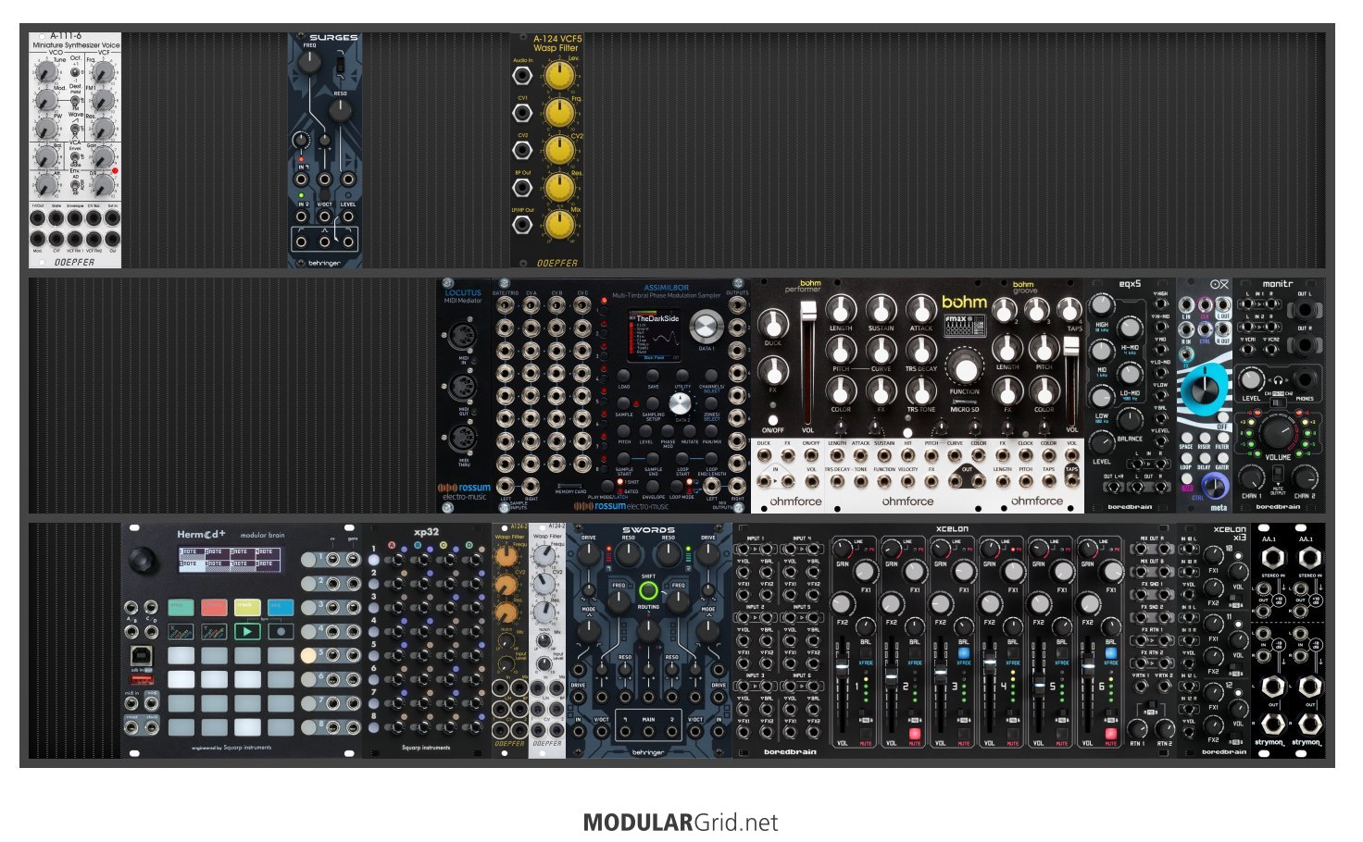
Task: Click the channel 1 fader on xcelon
Action: click(x=842, y=667)
